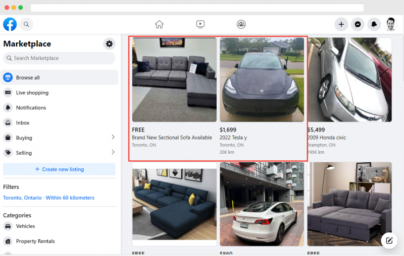Screen dimensions: 404x256
Task: Expand the Buying chevron arrow
Action: [113, 137]
